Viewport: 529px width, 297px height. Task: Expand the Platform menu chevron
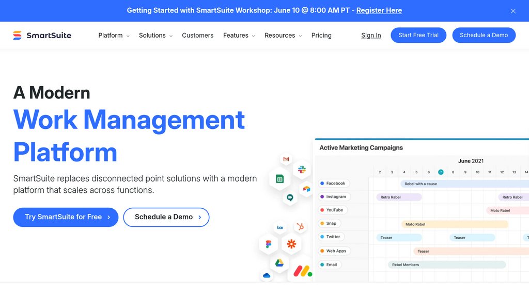[x=128, y=36]
